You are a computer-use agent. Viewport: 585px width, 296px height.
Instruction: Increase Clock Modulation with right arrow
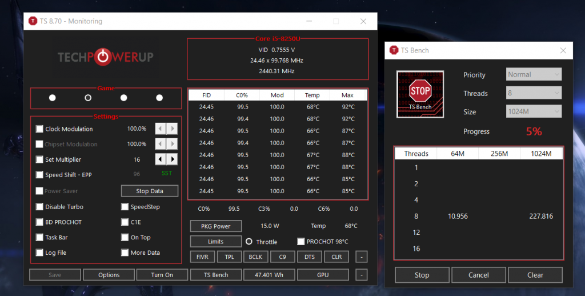172,129
